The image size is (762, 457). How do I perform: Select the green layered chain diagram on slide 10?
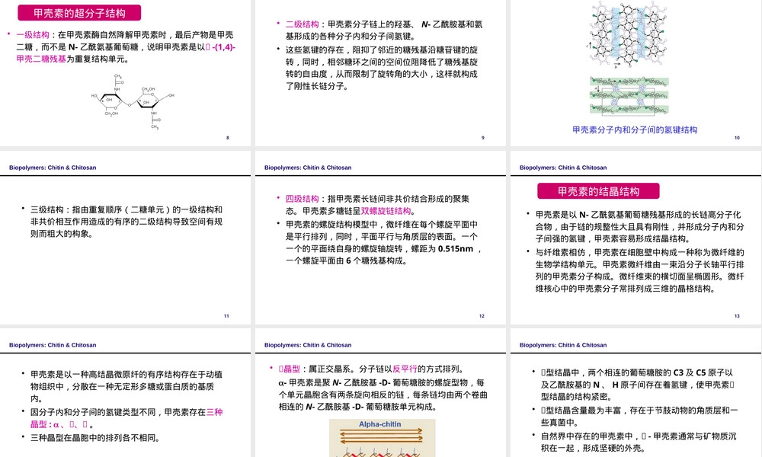click(629, 96)
